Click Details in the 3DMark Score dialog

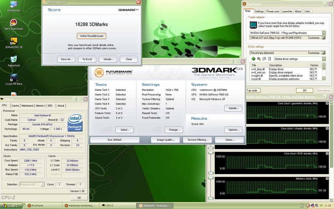[109, 59]
